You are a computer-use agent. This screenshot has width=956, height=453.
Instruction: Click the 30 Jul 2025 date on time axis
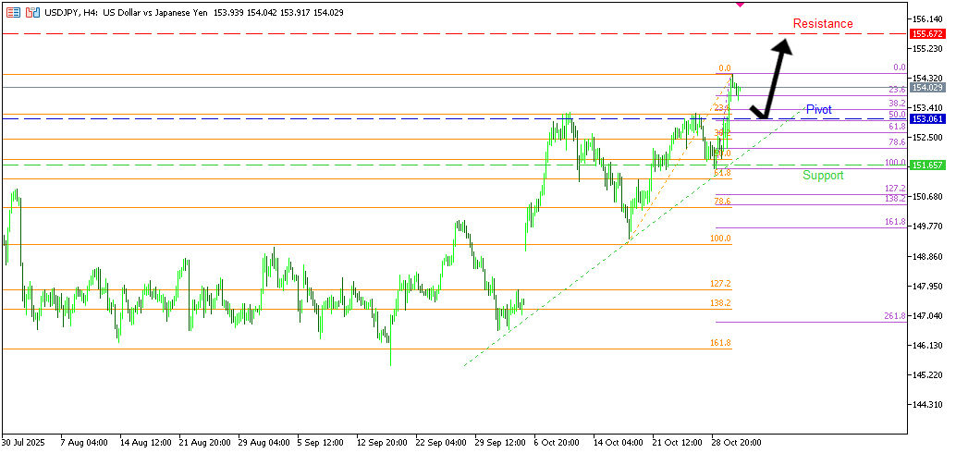click(24, 442)
